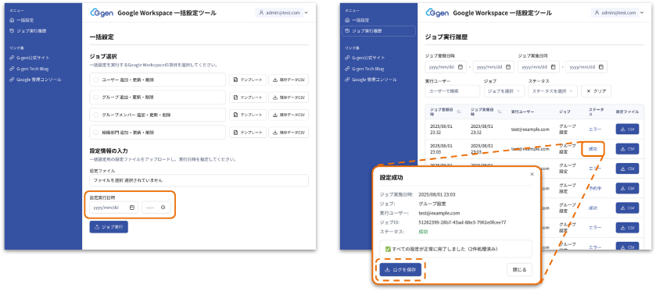Open calendar icon of ジョブ登録日時 start date
The image size is (656, 291).
click(x=461, y=67)
